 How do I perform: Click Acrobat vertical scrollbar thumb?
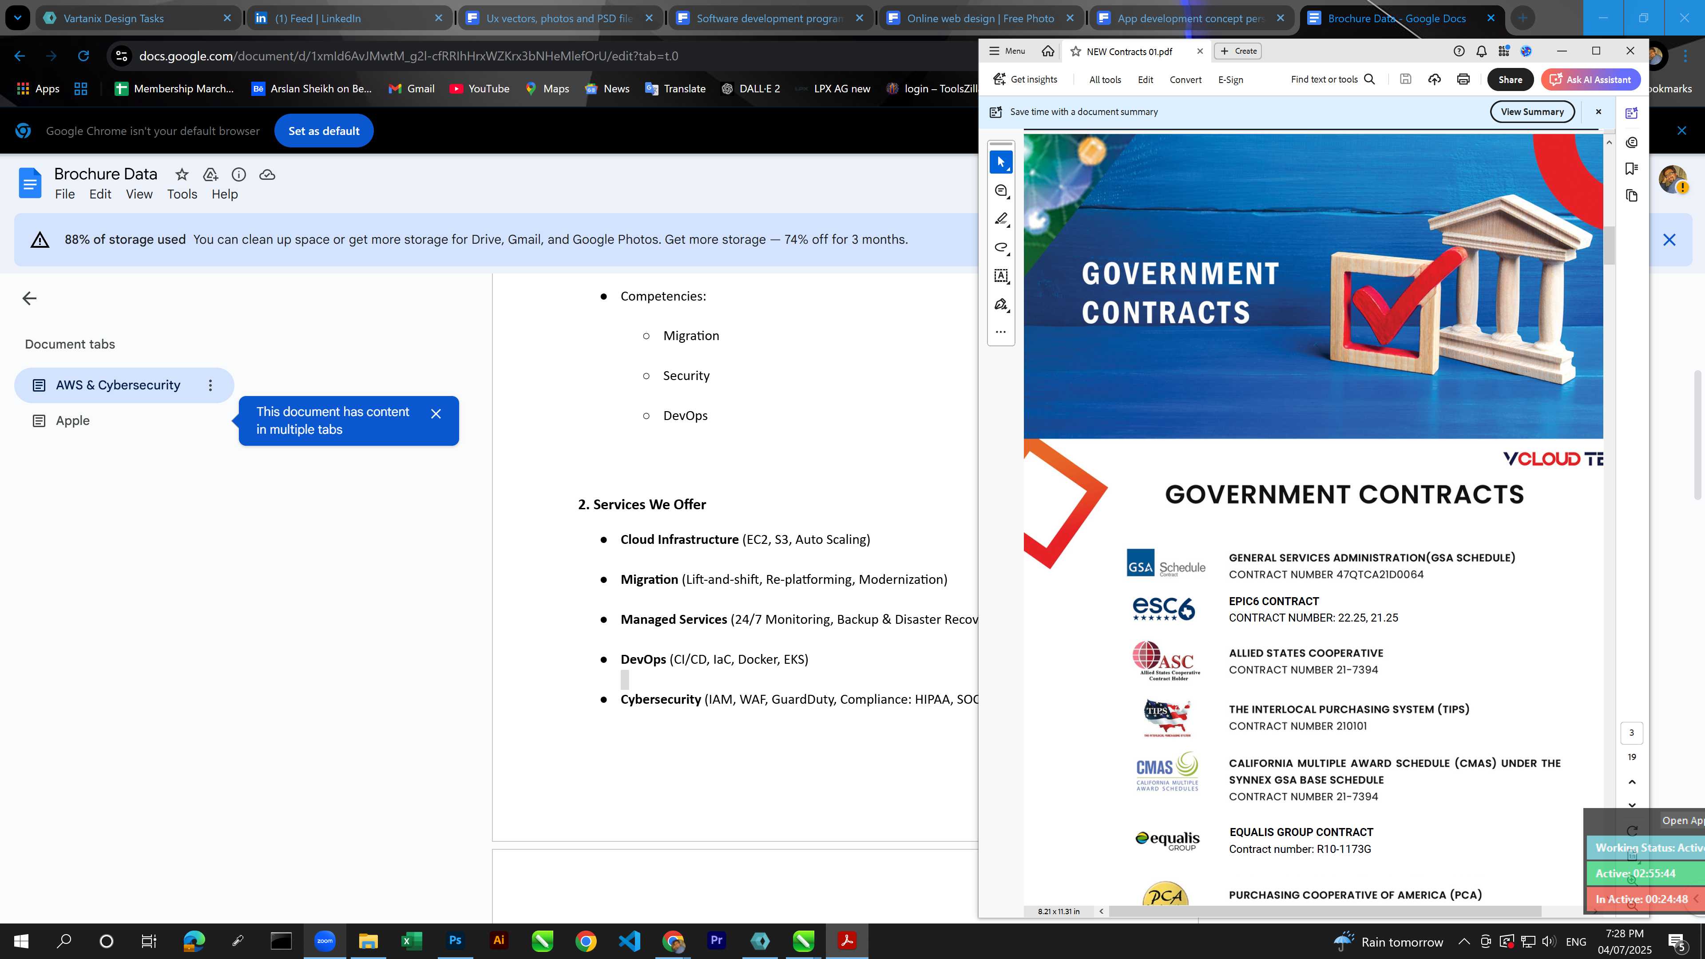click(x=1609, y=246)
